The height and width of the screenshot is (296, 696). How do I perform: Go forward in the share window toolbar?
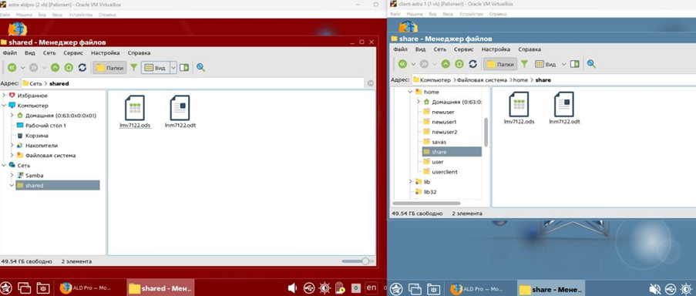(424, 64)
